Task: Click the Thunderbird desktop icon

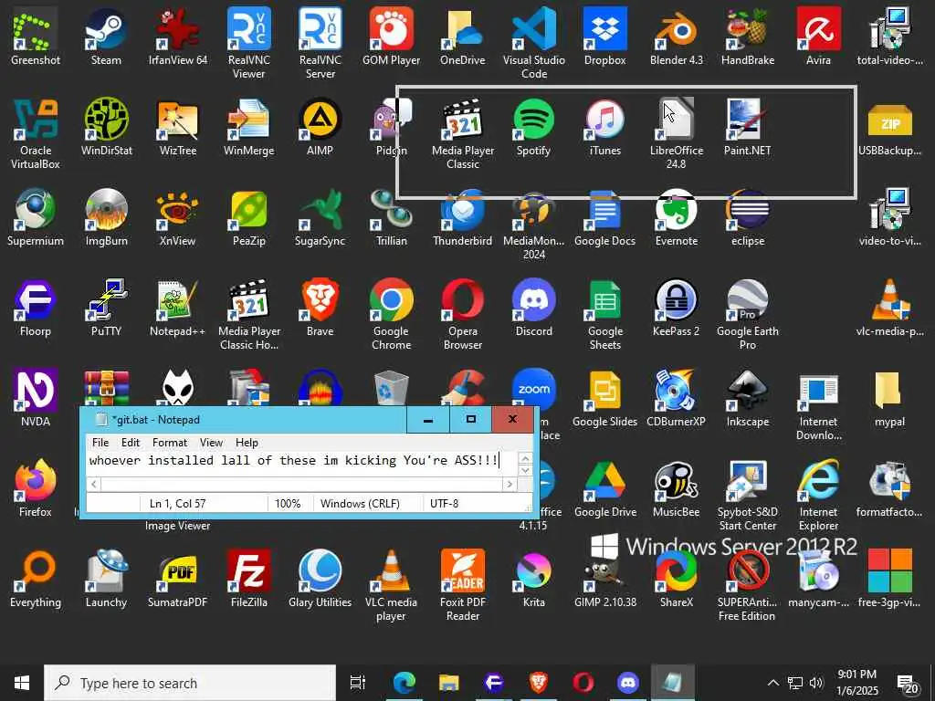Action: (462, 218)
